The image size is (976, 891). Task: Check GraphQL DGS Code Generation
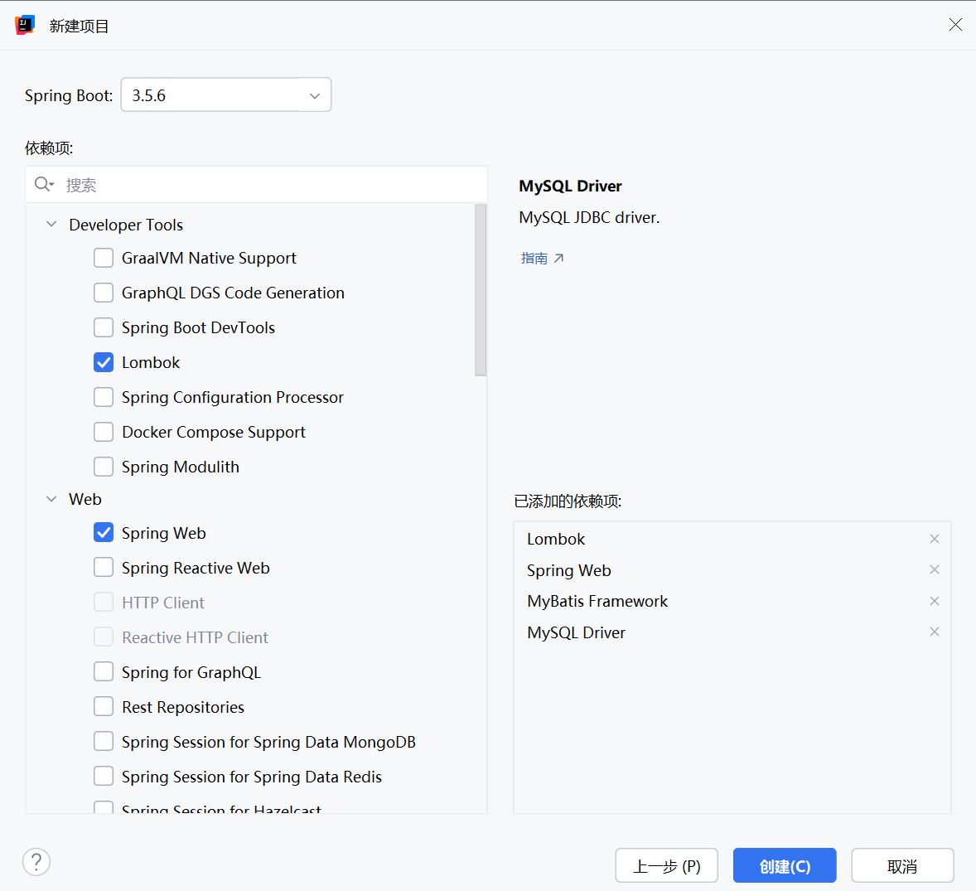(x=104, y=293)
